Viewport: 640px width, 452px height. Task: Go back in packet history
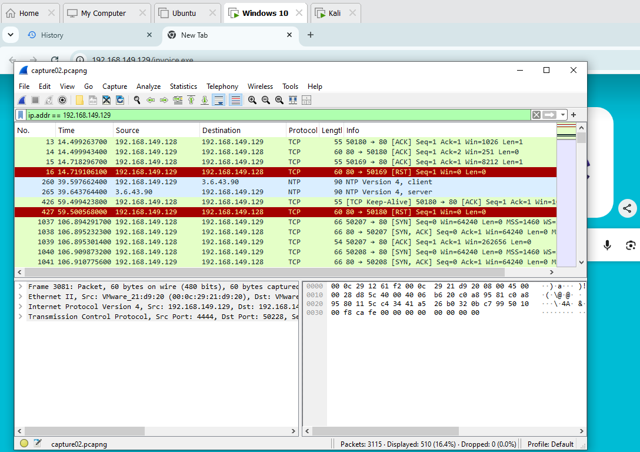point(151,100)
